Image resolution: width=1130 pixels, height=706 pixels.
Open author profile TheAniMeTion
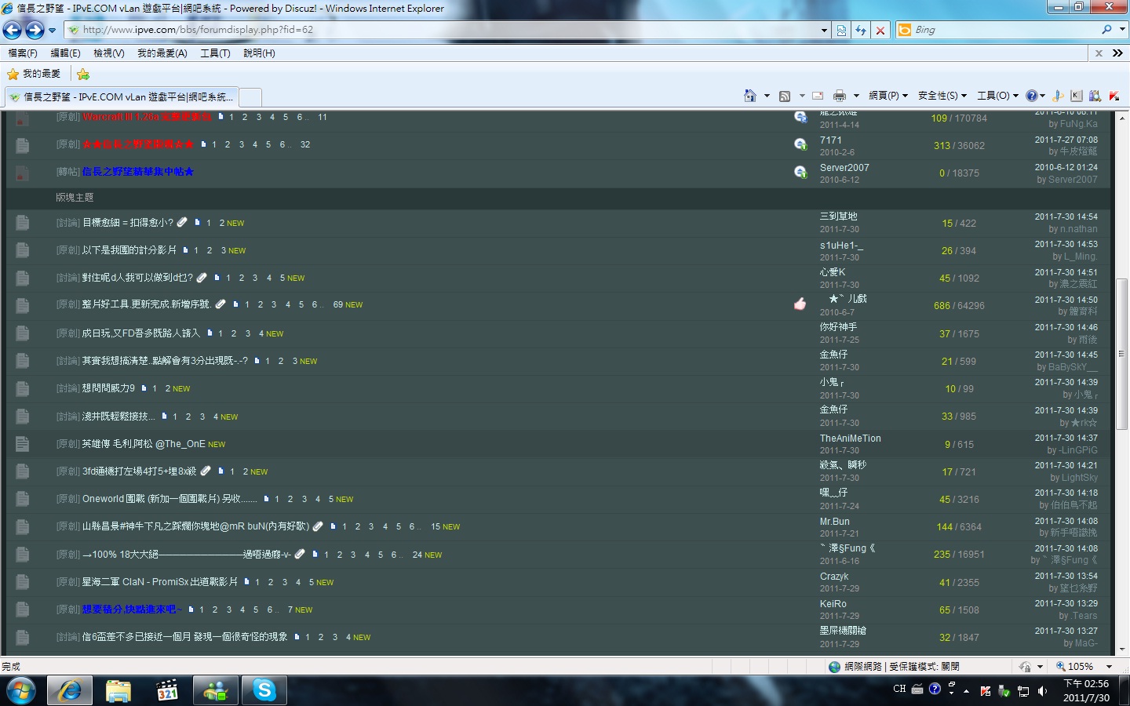851,439
